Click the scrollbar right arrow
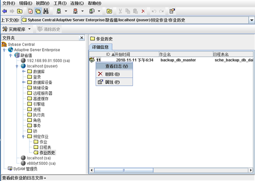This screenshot has height=181, width=255. (x=251, y=170)
